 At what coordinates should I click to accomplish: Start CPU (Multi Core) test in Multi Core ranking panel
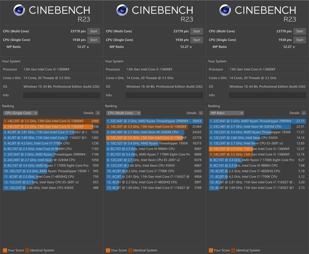[197, 31]
